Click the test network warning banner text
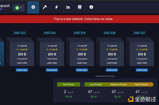 (83, 19)
